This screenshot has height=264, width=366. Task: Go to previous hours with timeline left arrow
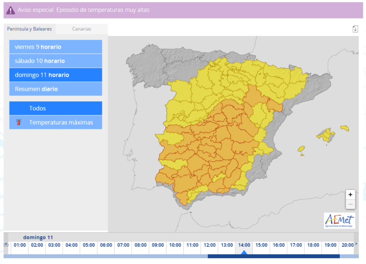click(x=6, y=244)
